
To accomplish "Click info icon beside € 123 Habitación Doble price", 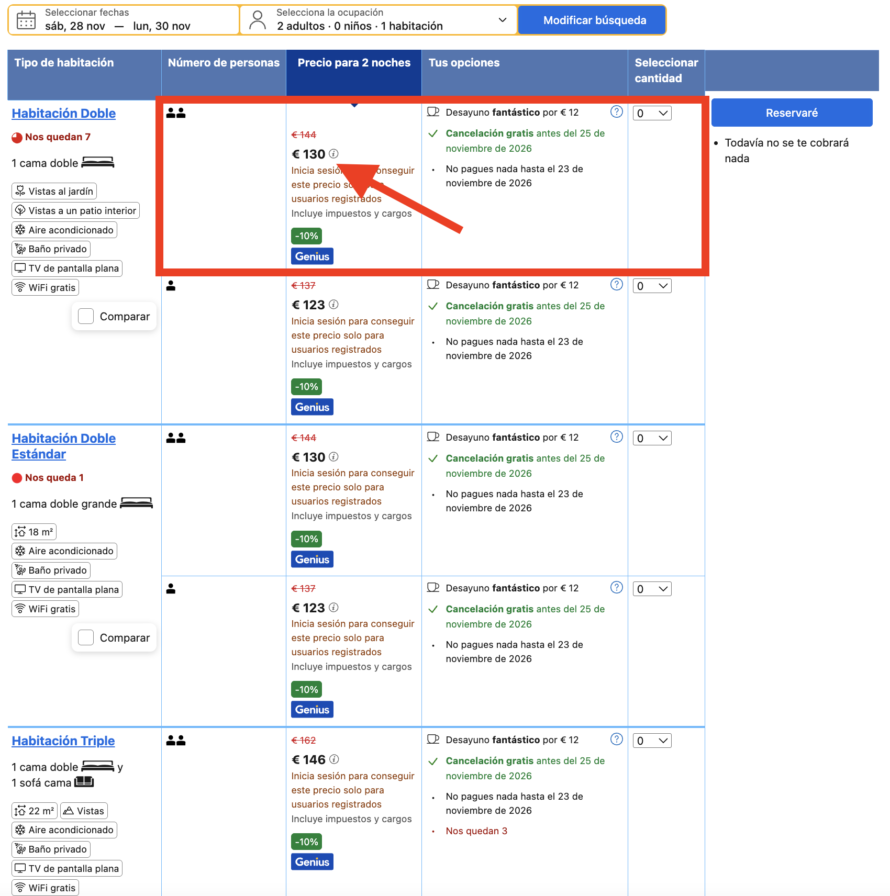I will click(x=334, y=305).
